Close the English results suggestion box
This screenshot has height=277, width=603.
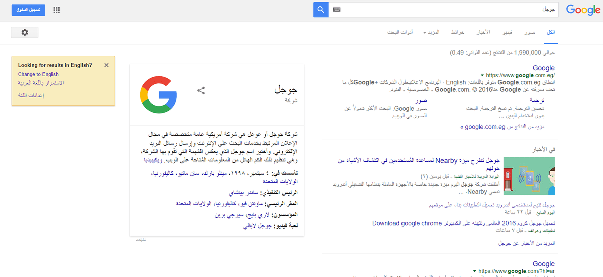pyautogui.click(x=106, y=65)
